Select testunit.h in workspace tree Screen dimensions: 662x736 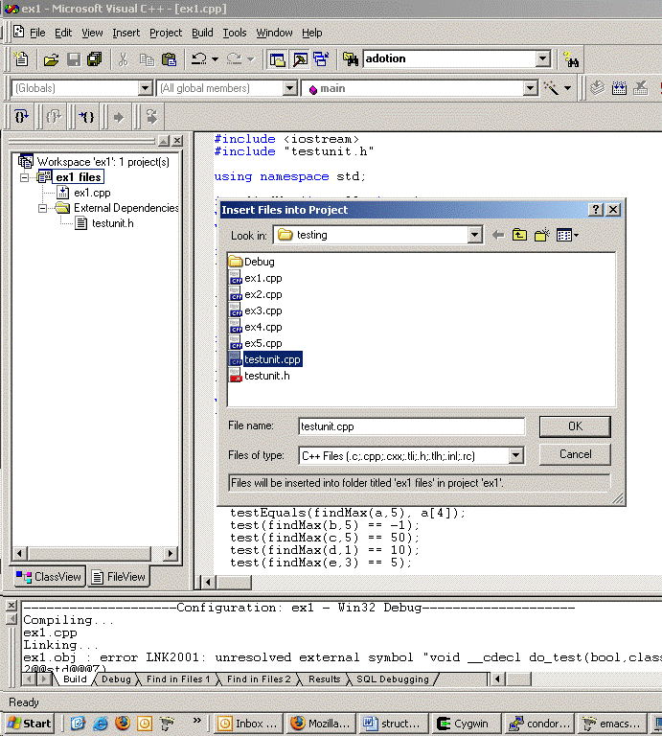click(113, 223)
